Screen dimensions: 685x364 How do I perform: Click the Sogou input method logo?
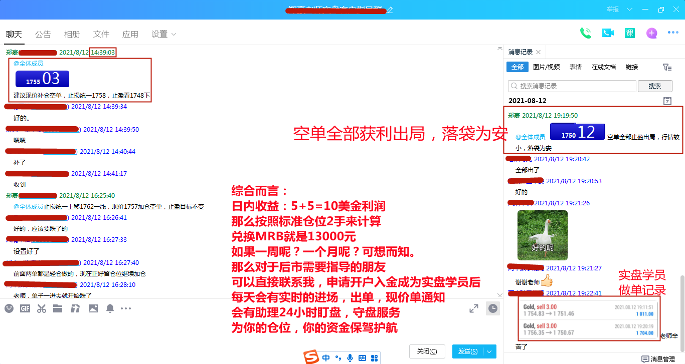click(312, 357)
